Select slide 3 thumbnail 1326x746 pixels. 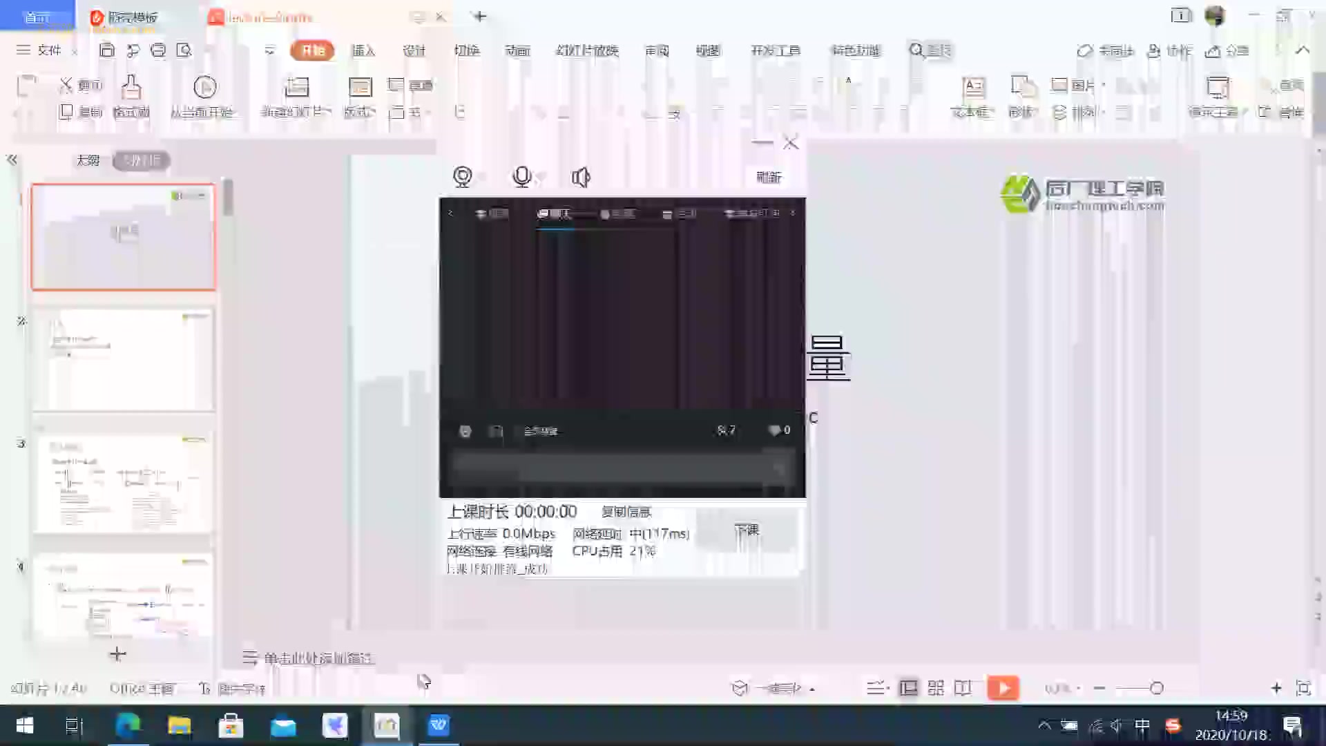click(124, 482)
